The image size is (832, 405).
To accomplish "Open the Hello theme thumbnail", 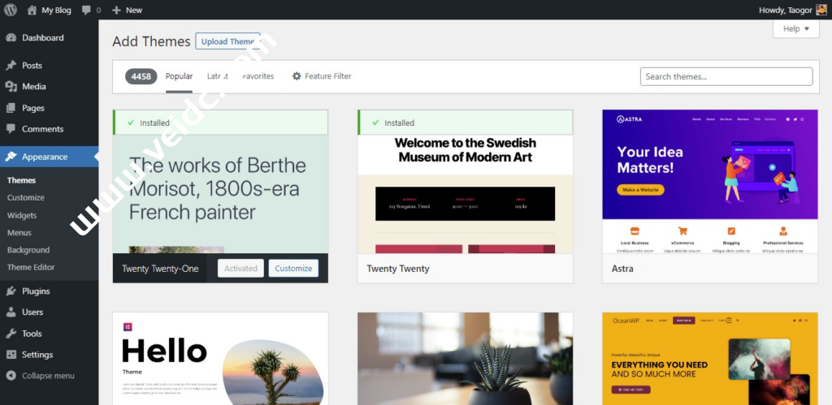I will pos(220,359).
